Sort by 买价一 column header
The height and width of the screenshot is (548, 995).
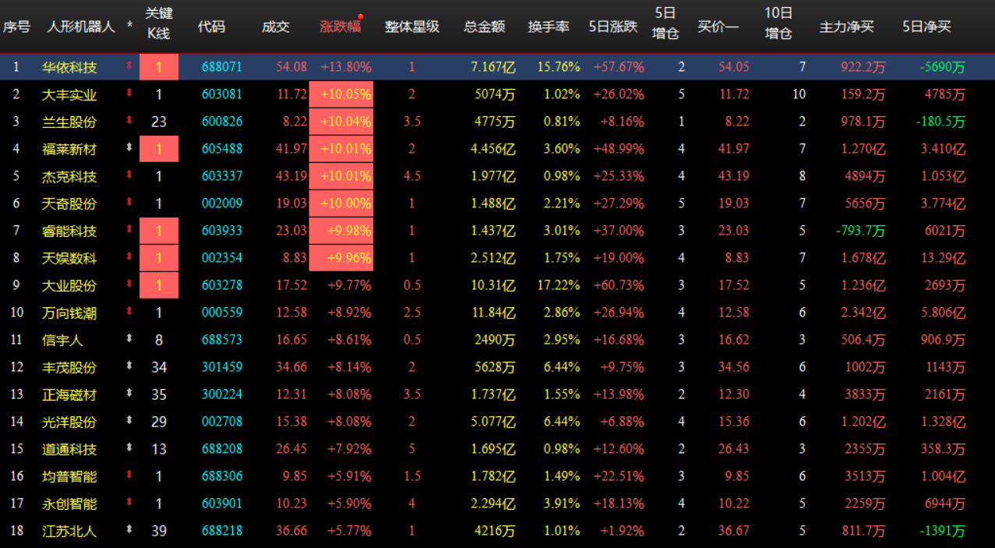[718, 27]
